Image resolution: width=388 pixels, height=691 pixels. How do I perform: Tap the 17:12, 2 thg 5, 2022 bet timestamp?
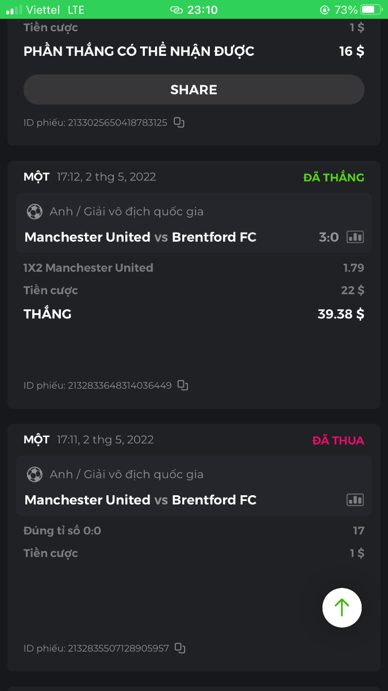[106, 177]
